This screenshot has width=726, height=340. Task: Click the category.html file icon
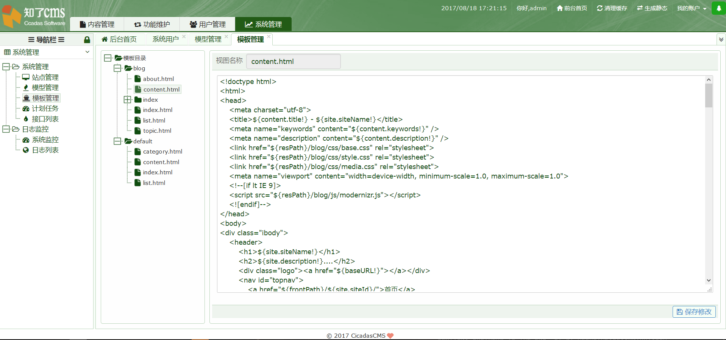138,151
